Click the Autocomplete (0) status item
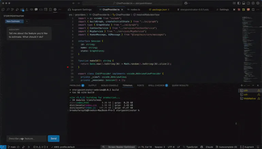Screen dimensions: 262x149 226,147
